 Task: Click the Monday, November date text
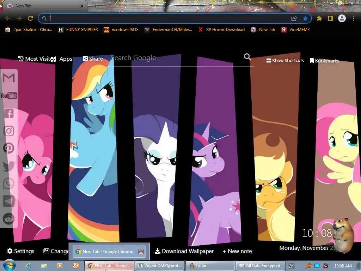tap(307, 248)
